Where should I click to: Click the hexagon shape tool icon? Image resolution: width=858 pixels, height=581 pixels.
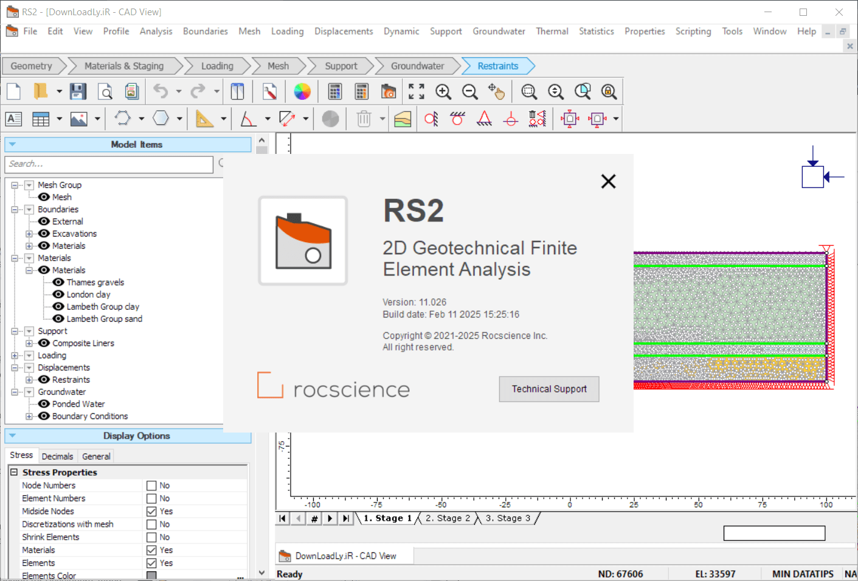(x=161, y=118)
